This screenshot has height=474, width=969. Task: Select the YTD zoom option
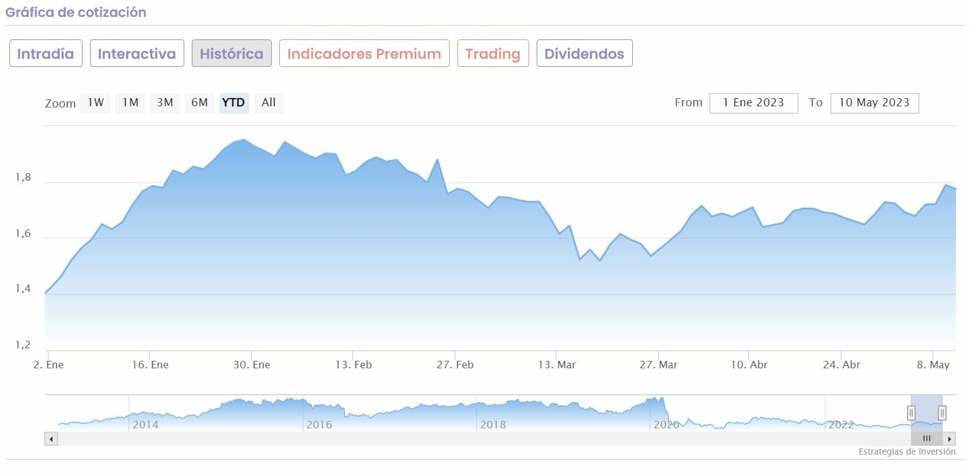coord(234,103)
